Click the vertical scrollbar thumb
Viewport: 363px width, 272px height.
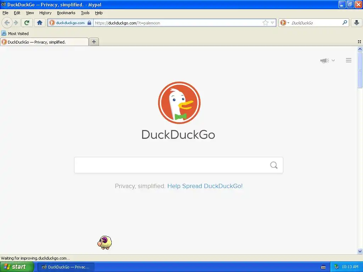tap(360, 70)
